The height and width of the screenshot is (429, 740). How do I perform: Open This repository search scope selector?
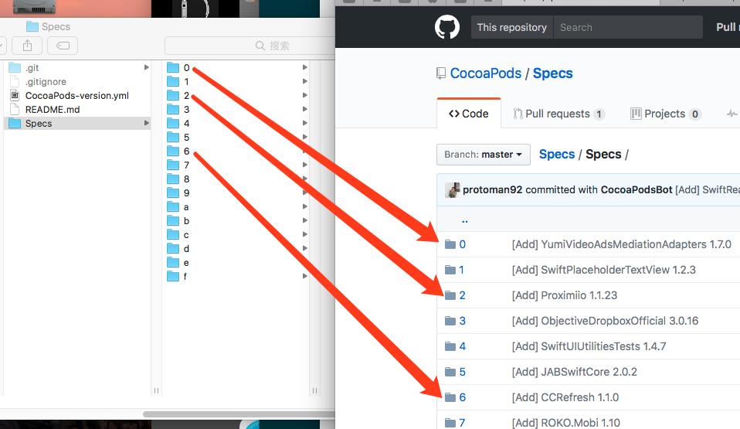coord(511,28)
